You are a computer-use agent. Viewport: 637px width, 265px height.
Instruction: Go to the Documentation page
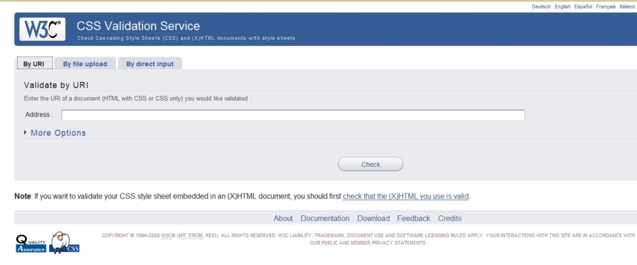[x=325, y=218]
